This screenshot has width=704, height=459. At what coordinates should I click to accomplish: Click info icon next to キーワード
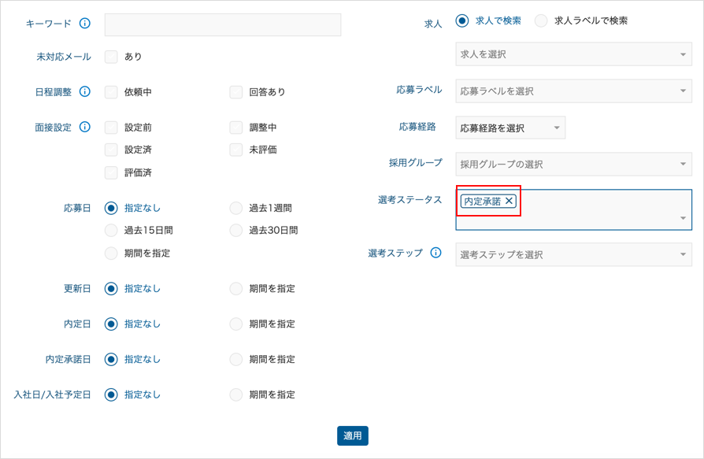click(x=85, y=24)
